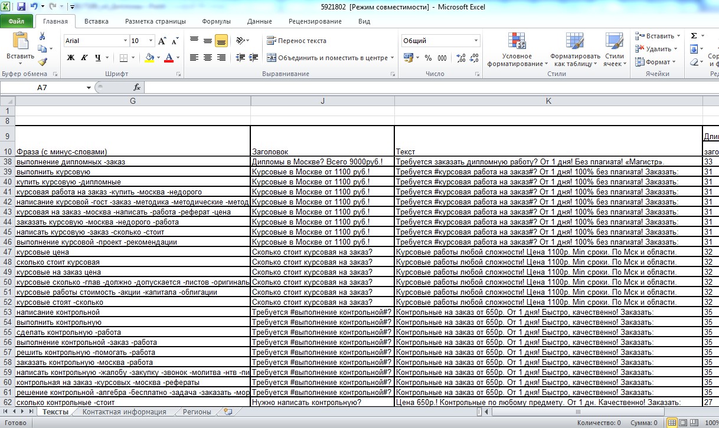
Task: Pick the yellow fill color button
Action: pos(149,58)
